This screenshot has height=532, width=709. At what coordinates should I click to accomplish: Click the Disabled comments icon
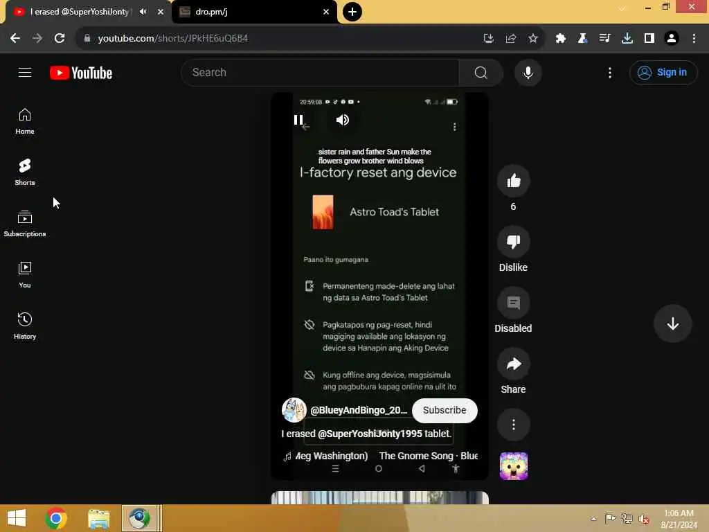click(x=513, y=303)
